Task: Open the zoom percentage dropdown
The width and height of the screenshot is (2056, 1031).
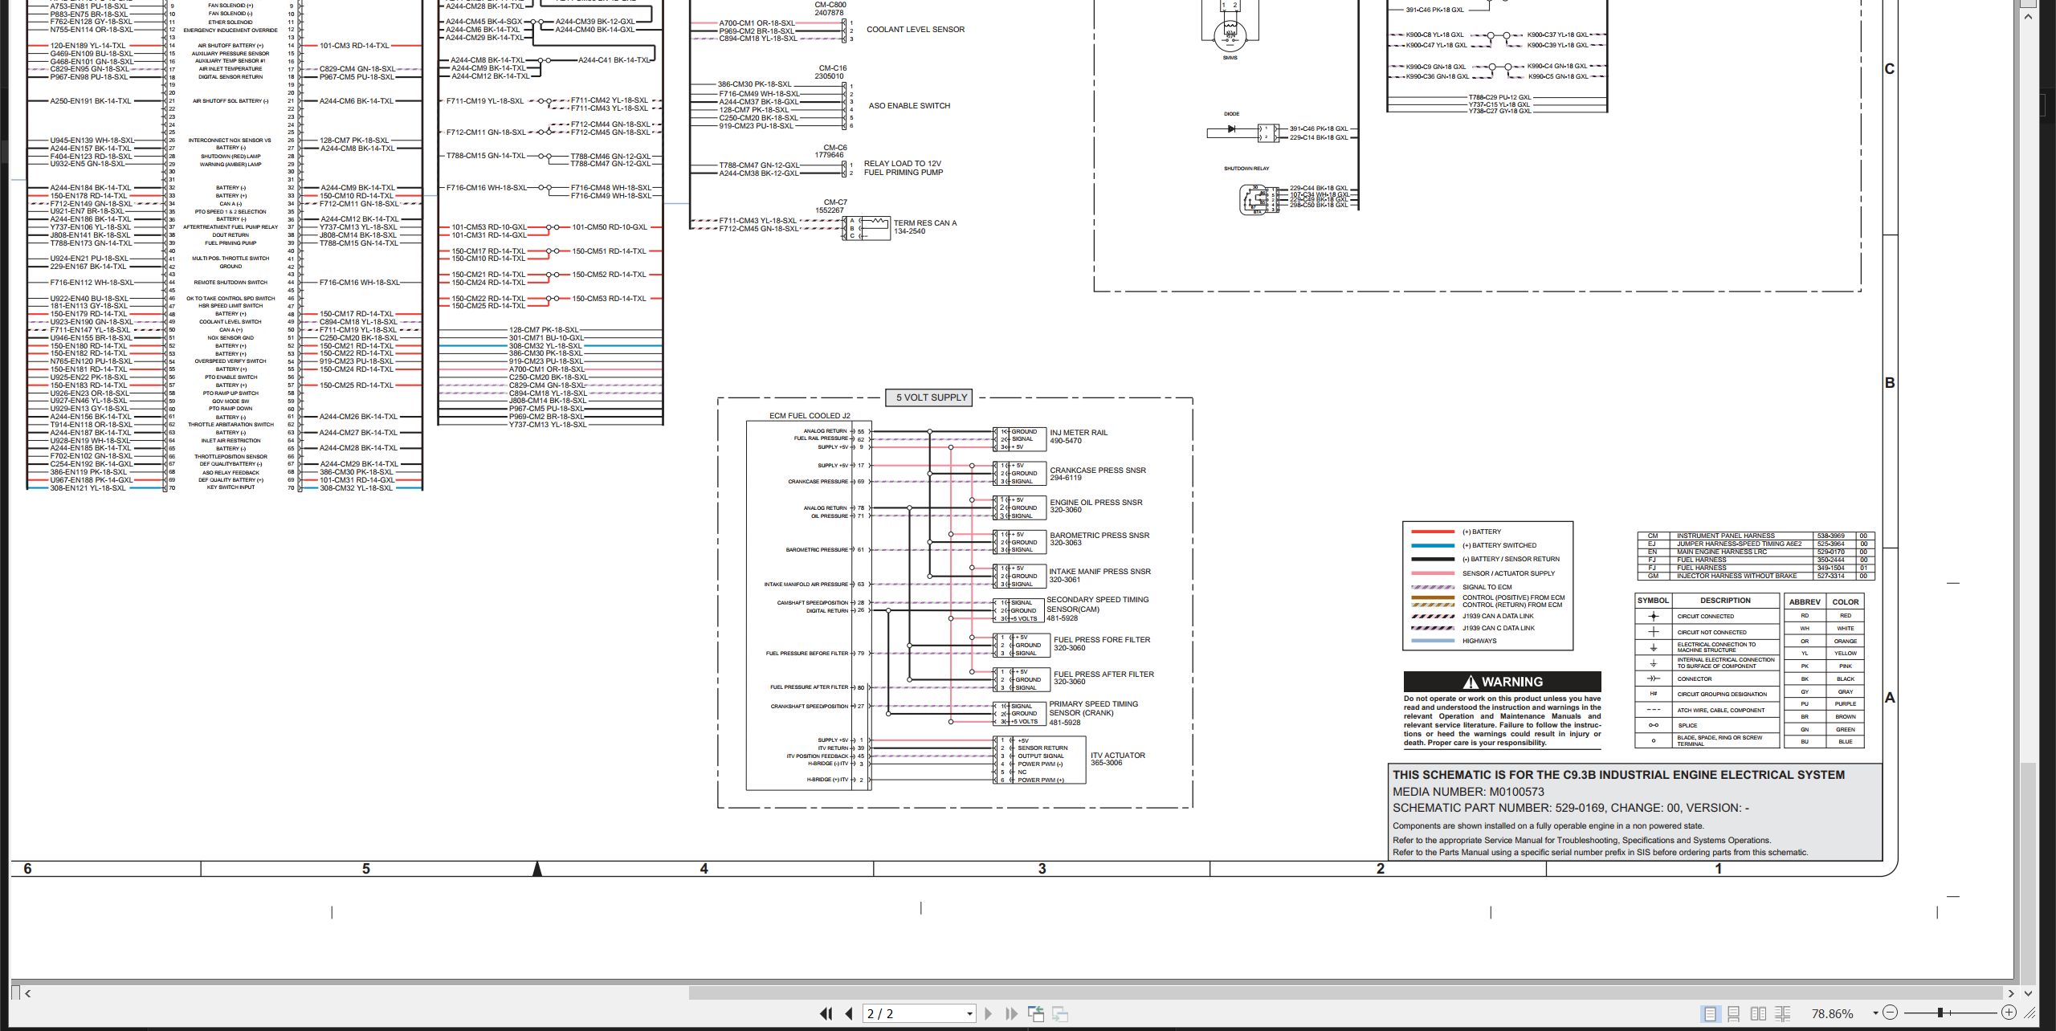Action: pyautogui.click(x=1875, y=1013)
